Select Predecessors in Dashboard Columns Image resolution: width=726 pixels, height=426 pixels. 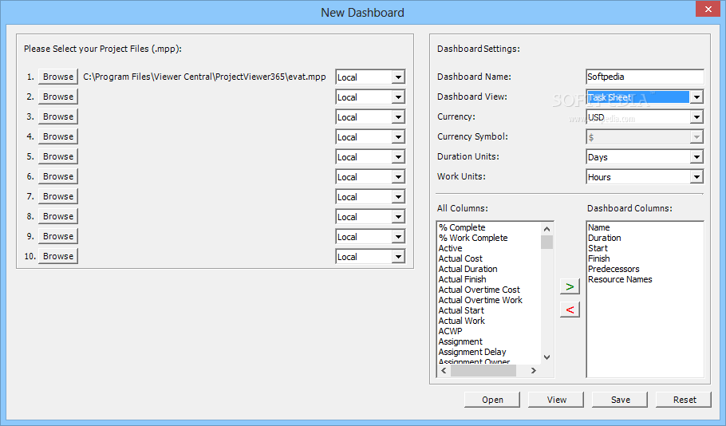pyautogui.click(x=614, y=269)
